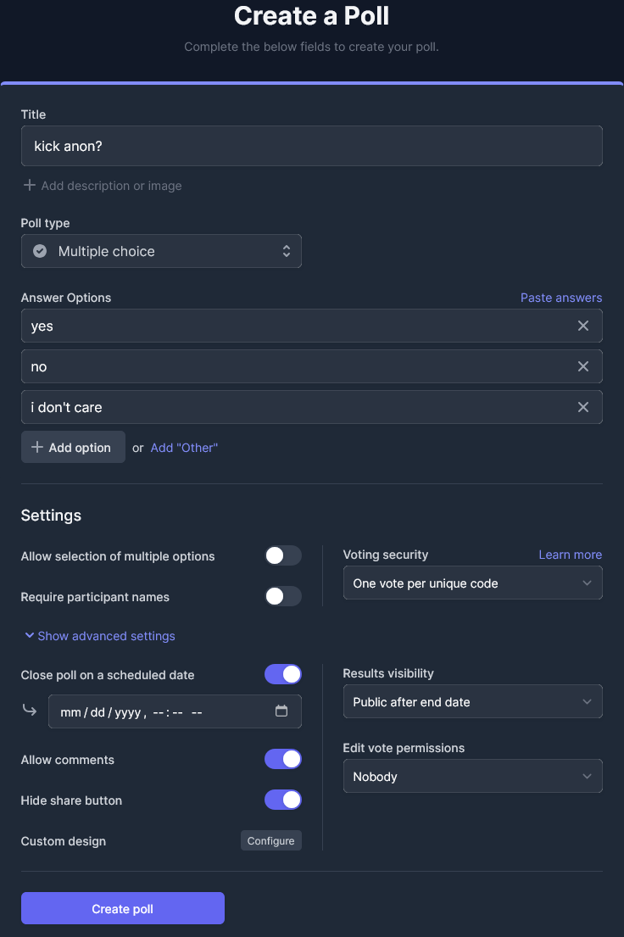Remove the "yes" answer option

(x=583, y=326)
